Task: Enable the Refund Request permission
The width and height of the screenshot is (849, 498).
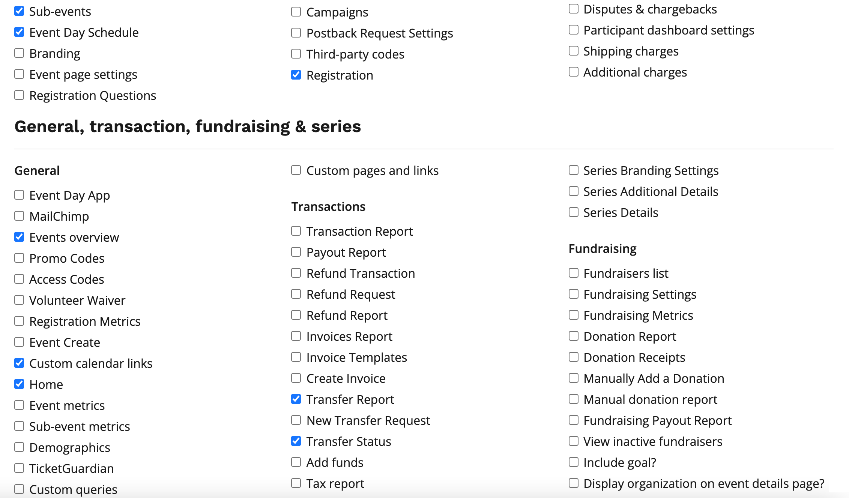Action: (x=296, y=294)
